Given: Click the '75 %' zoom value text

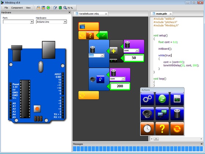Looking at the screenshot, I should tap(70, 8).
